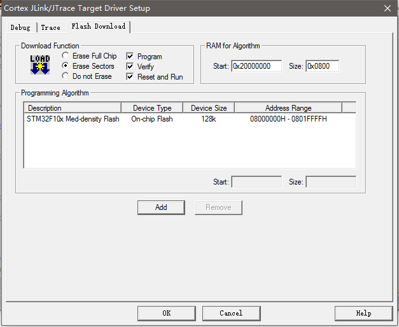Click the LOAD flash download icon
This screenshot has width=399, height=327.
40,65
